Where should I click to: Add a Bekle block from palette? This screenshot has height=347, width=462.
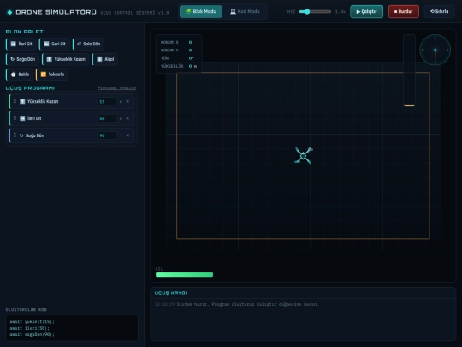(x=20, y=75)
